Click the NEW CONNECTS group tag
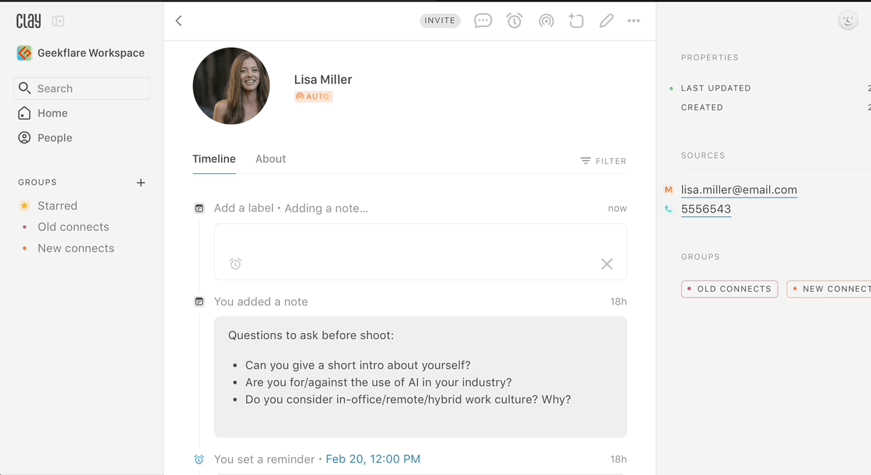This screenshot has width=871, height=475. click(x=829, y=289)
